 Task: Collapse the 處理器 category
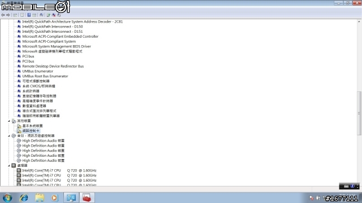9,165
